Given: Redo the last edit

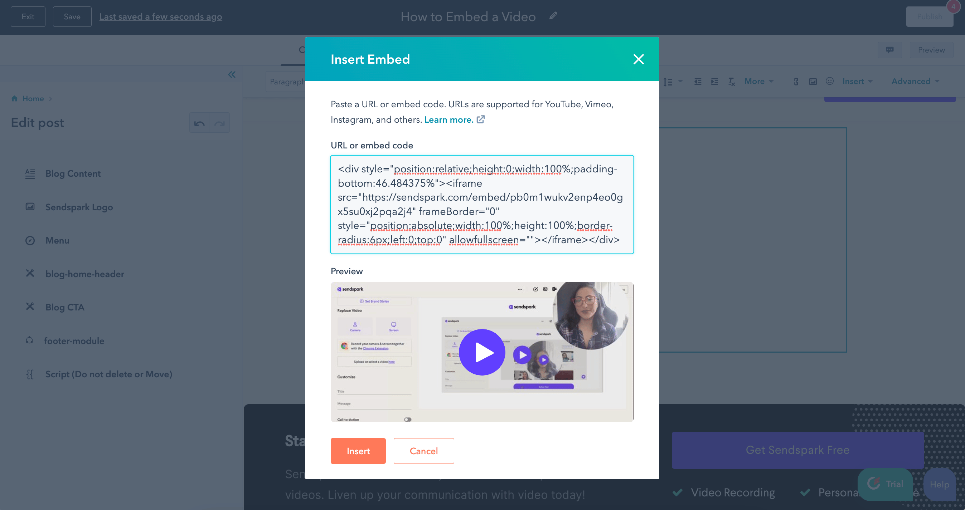Looking at the screenshot, I should [219, 123].
